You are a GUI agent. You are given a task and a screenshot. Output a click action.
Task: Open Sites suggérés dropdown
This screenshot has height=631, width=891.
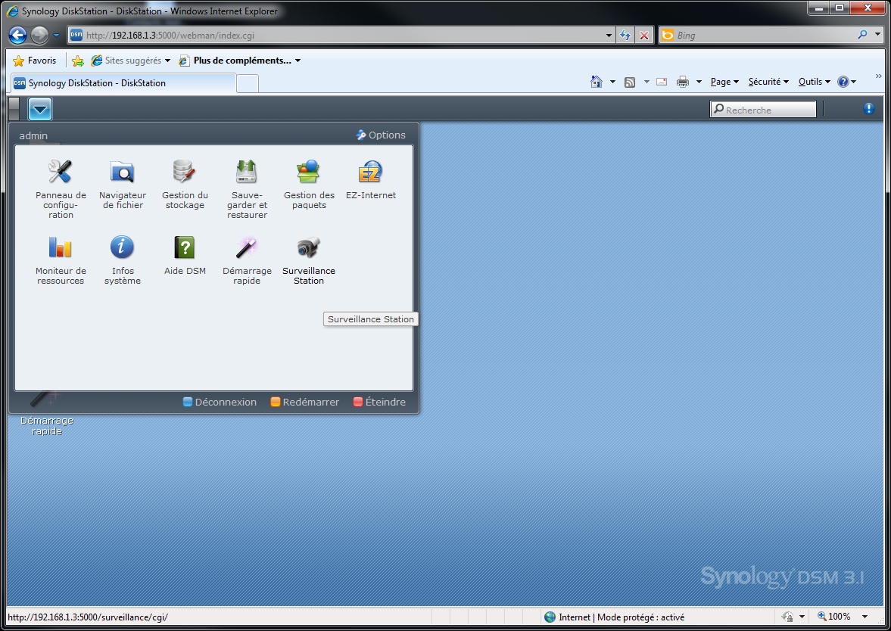point(131,61)
